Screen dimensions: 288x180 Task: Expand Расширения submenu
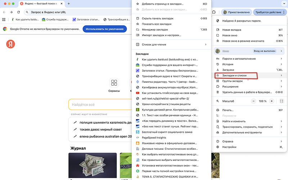249,86
